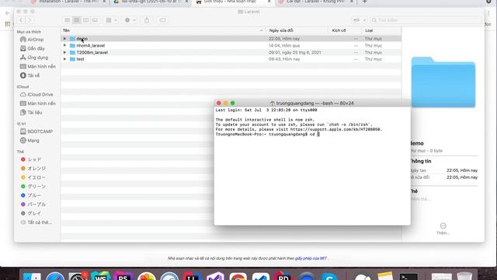
Task: Open Safari from the Dock
Action: [55, 276]
